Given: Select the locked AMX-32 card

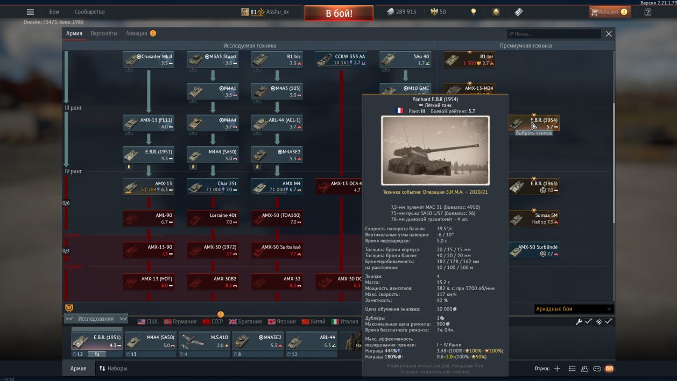Looking at the screenshot, I should [277, 281].
